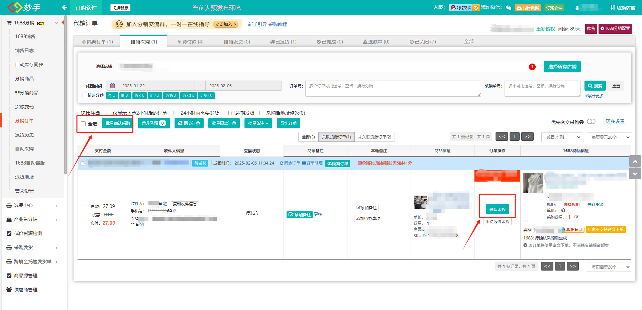Click the red notification badge in store selector
Viewport: 642px width, 310px height.
[532, 67]
